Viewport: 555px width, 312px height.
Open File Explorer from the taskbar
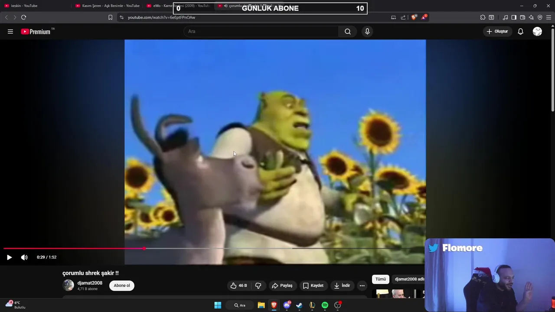[x=261, y=305]
